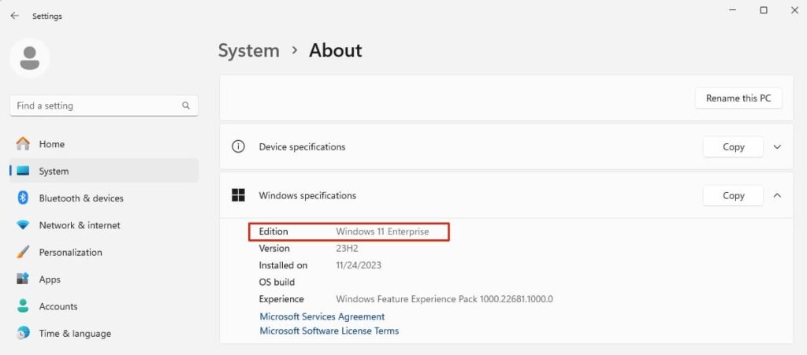Click the search magnifier icon

[x=186, y=105]
